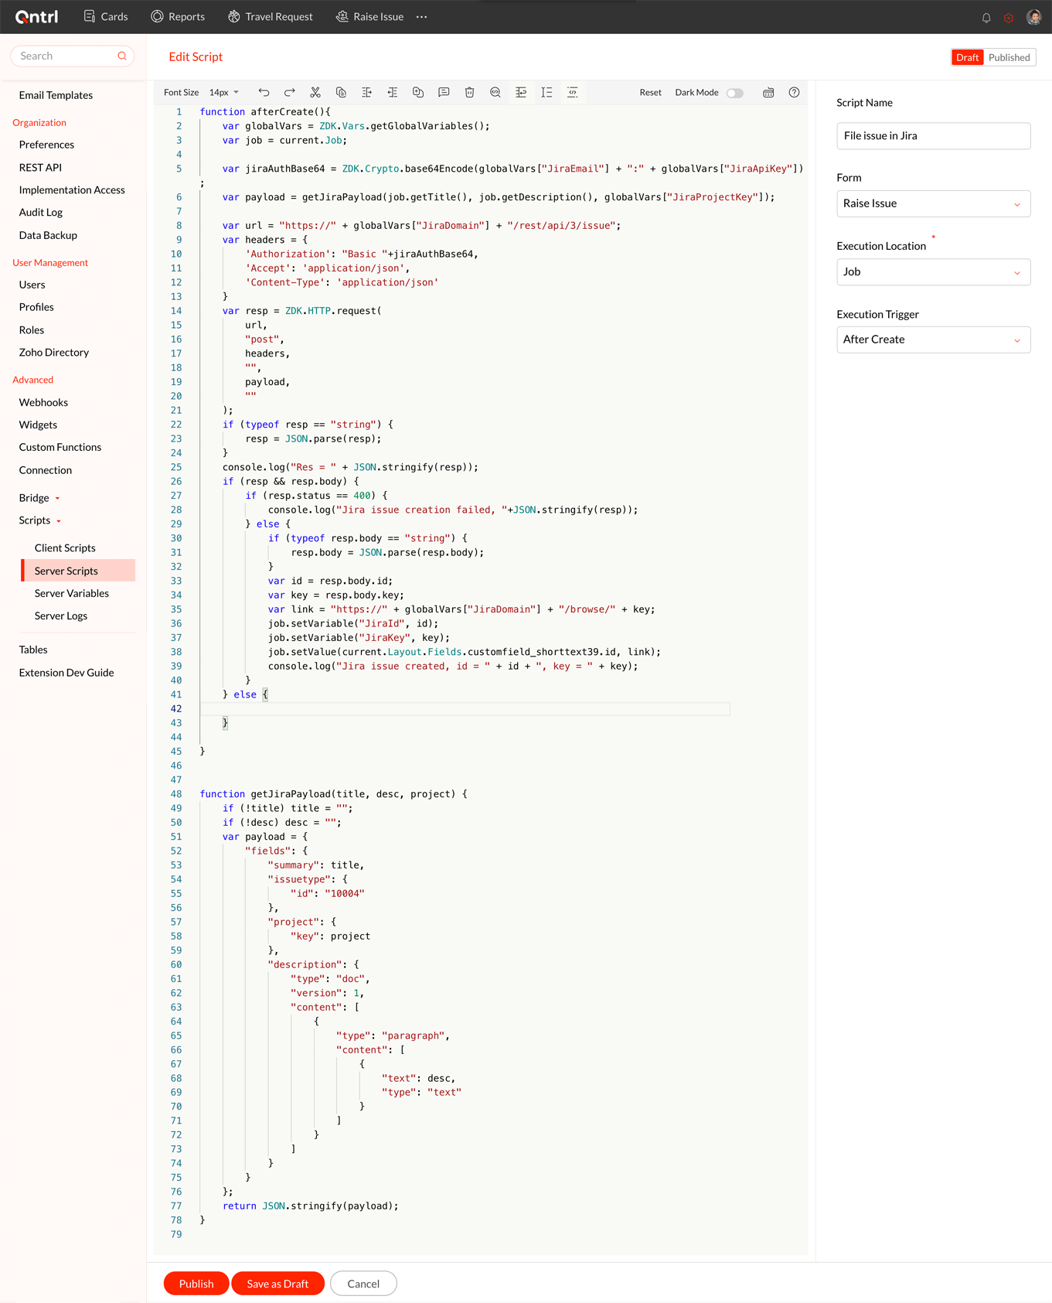The height and width of the screenshot is (1303, 1052).
Task: Click the Cancel button
Action: (363, 1284)
